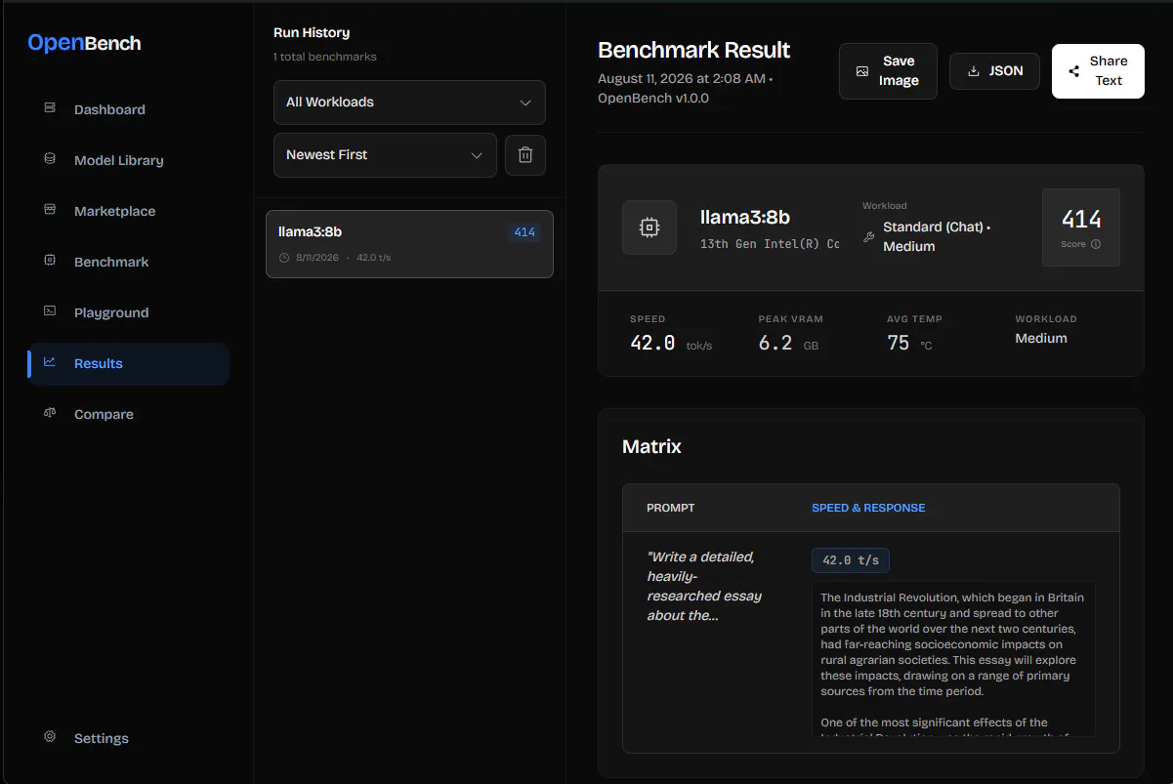Click the info icon next to Score

tap(1096, 244)
